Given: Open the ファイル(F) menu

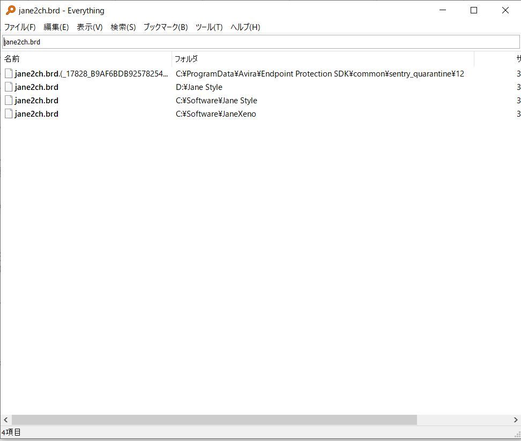Looking at the screenshot, I should pyautogui.click(x=20, y=27).
